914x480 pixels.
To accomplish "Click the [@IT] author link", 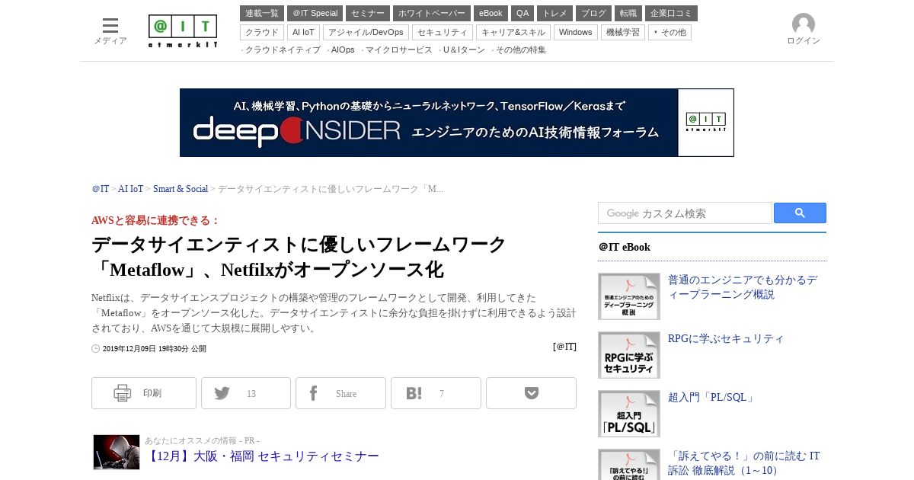I will coord(564,347).
